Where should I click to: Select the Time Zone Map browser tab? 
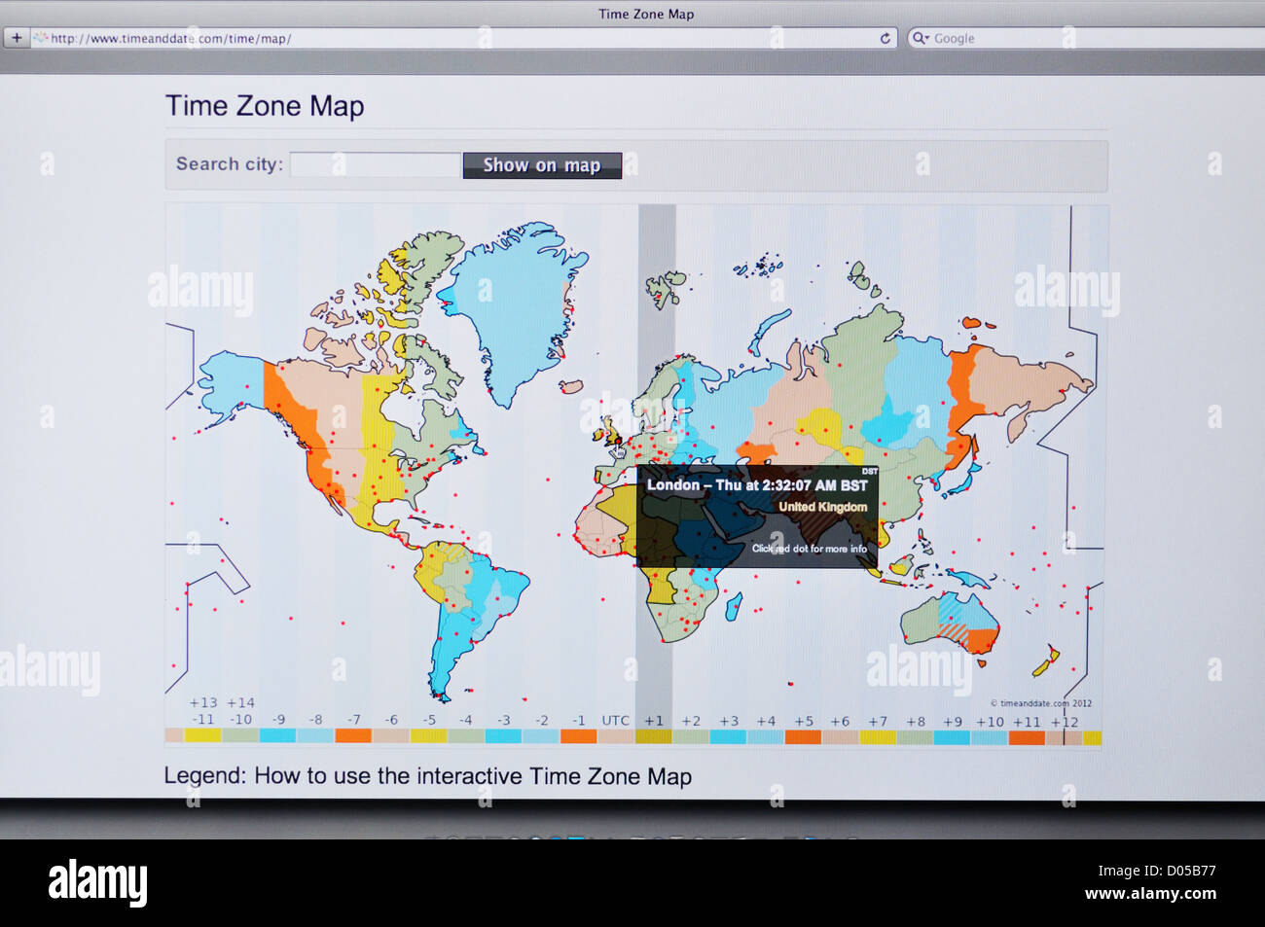click(647, 14)
